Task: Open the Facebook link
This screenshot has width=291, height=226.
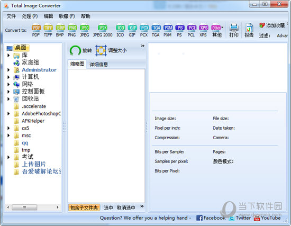Action: coord(211,218)
